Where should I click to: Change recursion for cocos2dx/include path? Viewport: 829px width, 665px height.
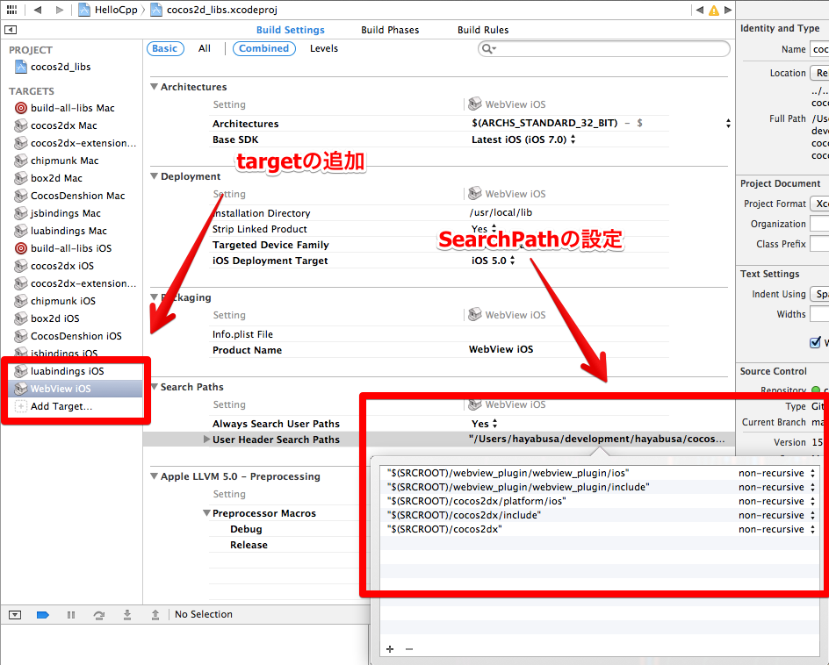(776, 515)
